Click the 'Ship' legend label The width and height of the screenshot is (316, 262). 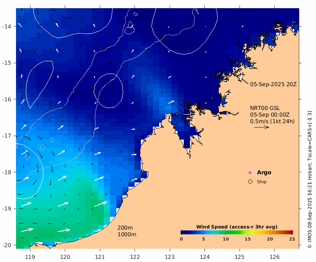(262, 182)
